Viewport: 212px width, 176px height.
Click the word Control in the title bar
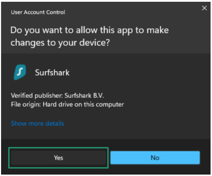tap(55, 12)
